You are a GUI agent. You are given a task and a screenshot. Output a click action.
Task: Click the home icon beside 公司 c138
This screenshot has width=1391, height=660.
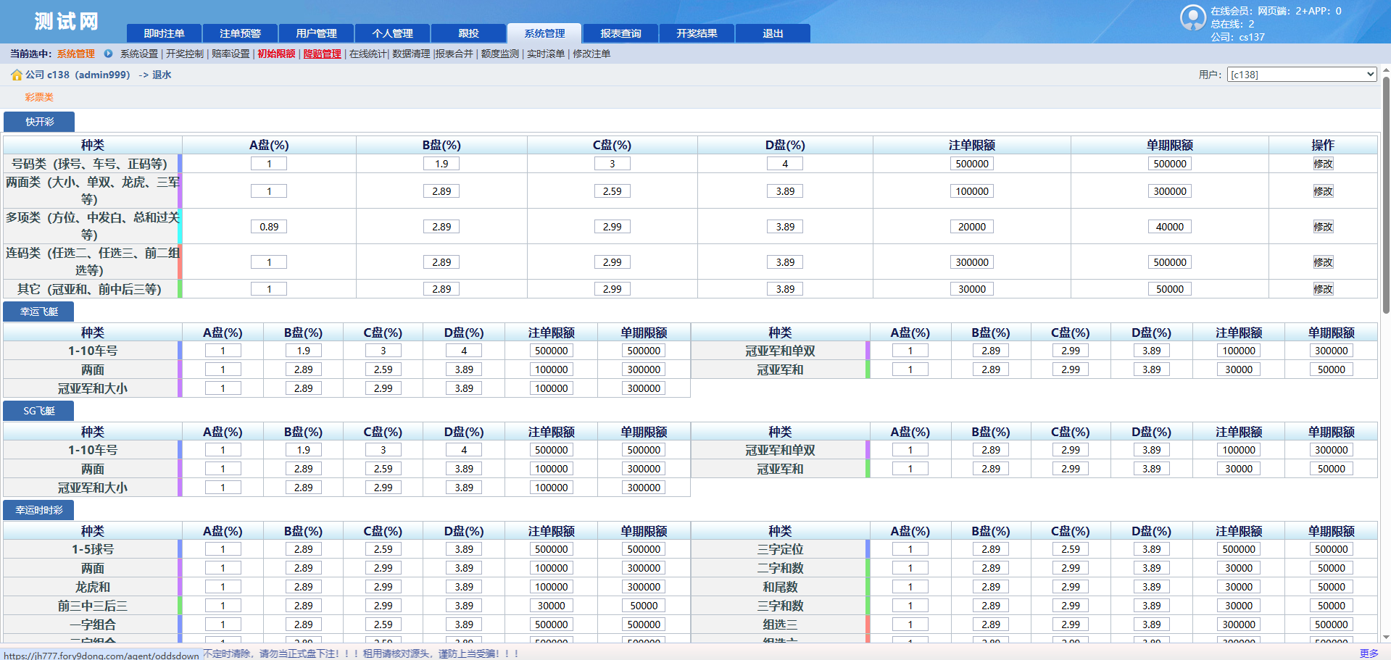[16, 75]
